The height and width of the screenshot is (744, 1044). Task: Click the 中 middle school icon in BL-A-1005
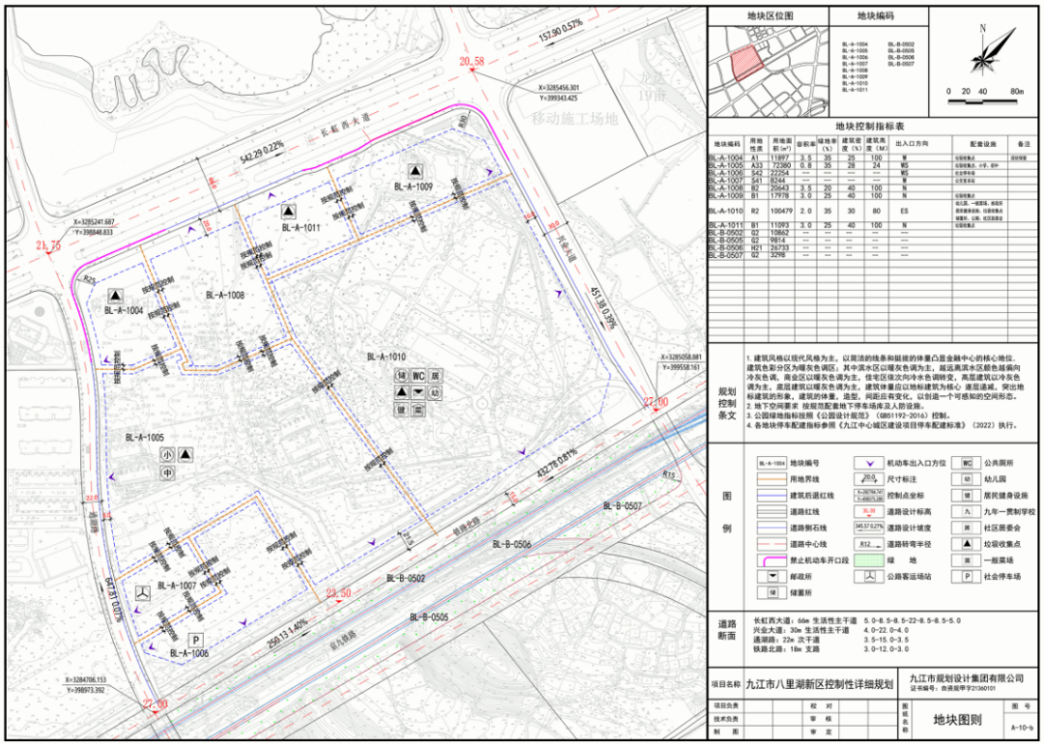tap(167, 473)
